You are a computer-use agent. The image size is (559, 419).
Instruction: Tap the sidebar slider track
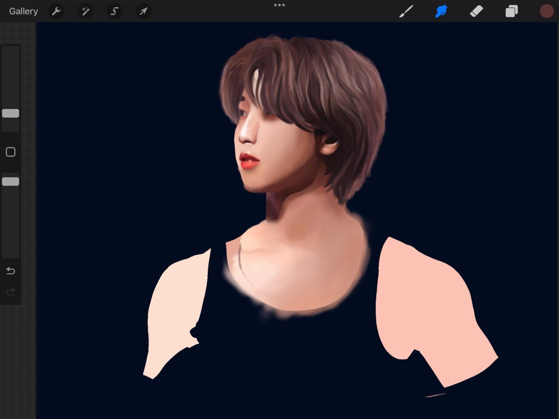10,87
